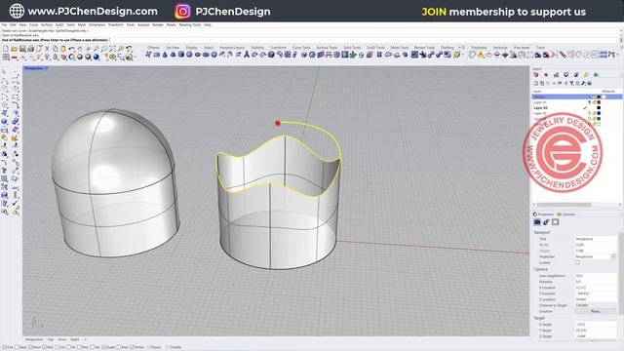624x351 pixels.
Task: Switch to SubD Tools toolbar tab
Action: tap(375, 48)
